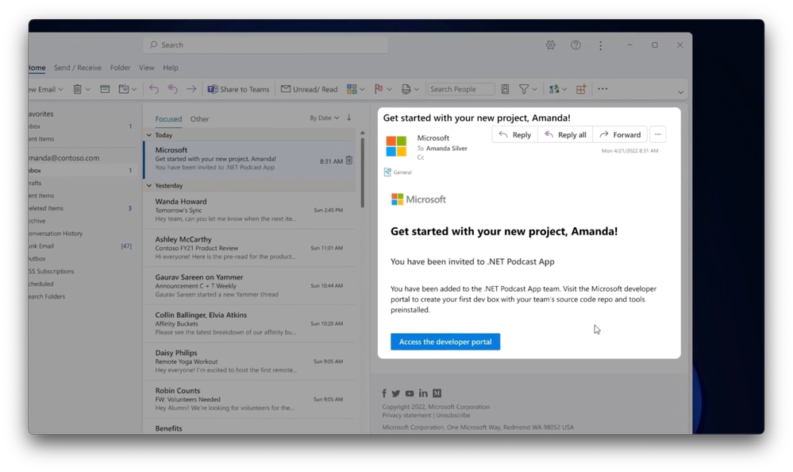
Task: Toggle Unread/ Read for the message
Action: click(309, 89)
